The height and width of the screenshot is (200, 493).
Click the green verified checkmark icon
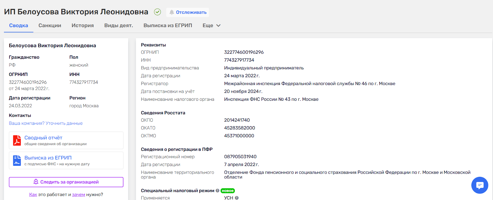coord(157,12)
